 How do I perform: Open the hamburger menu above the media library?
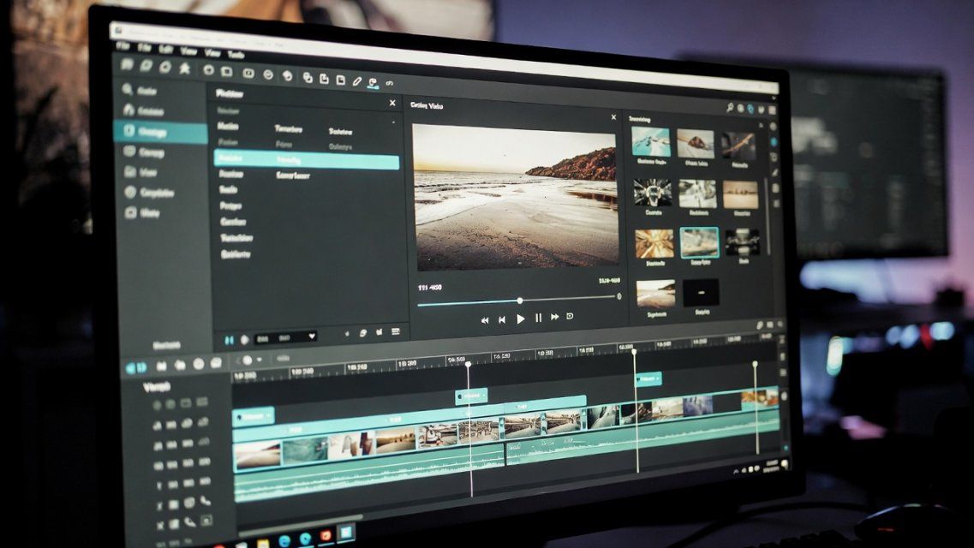pyautogui.click(x=771, y=110)
